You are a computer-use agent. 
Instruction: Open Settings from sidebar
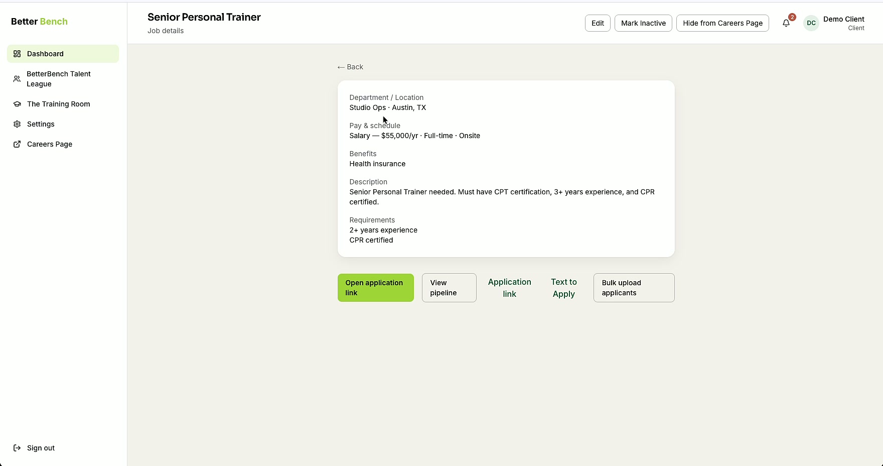[x=63, y=124]
